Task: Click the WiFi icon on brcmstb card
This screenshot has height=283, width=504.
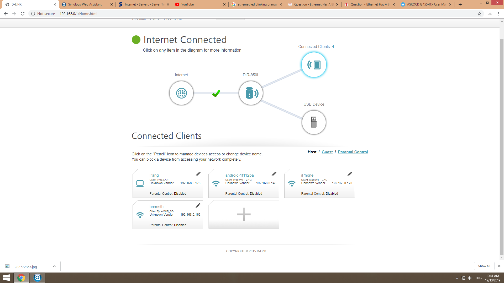Action: coord(140,215)
